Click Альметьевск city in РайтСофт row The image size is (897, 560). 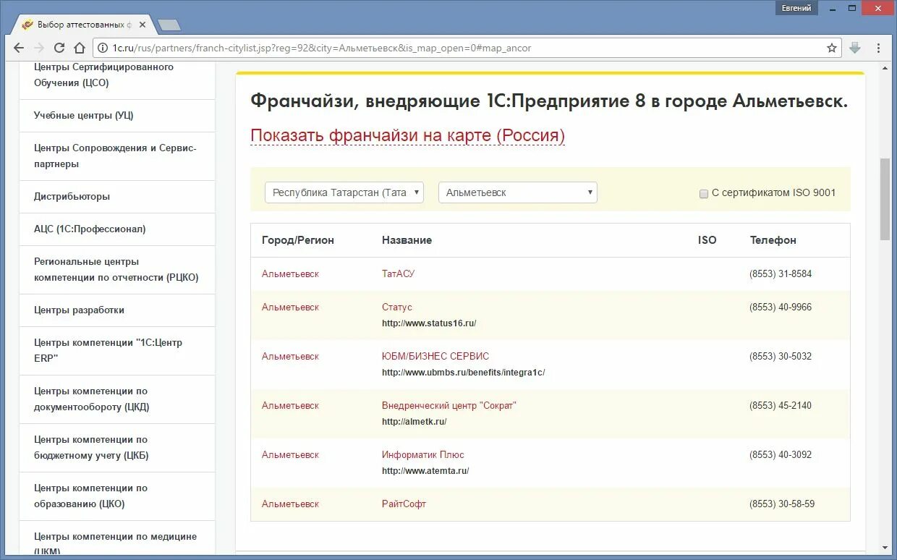click(290, 504)
